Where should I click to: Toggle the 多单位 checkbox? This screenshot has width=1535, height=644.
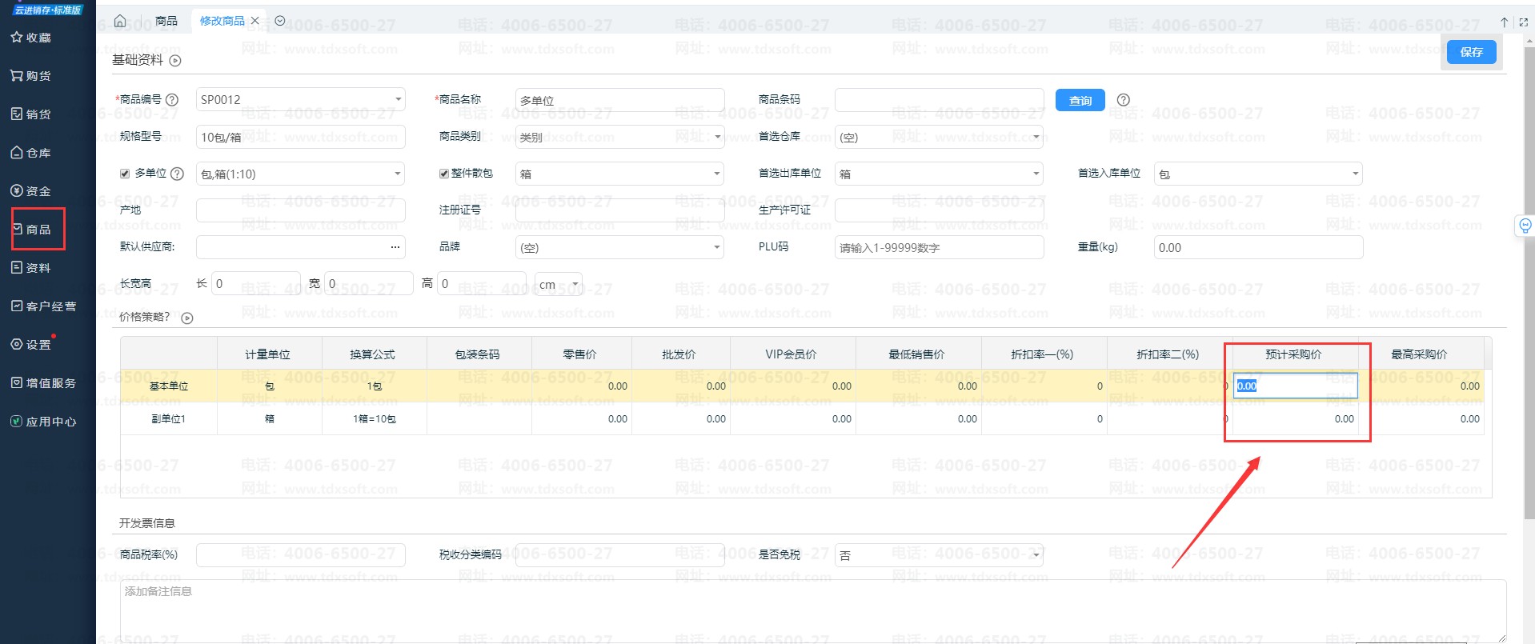(x=125, y=174)
